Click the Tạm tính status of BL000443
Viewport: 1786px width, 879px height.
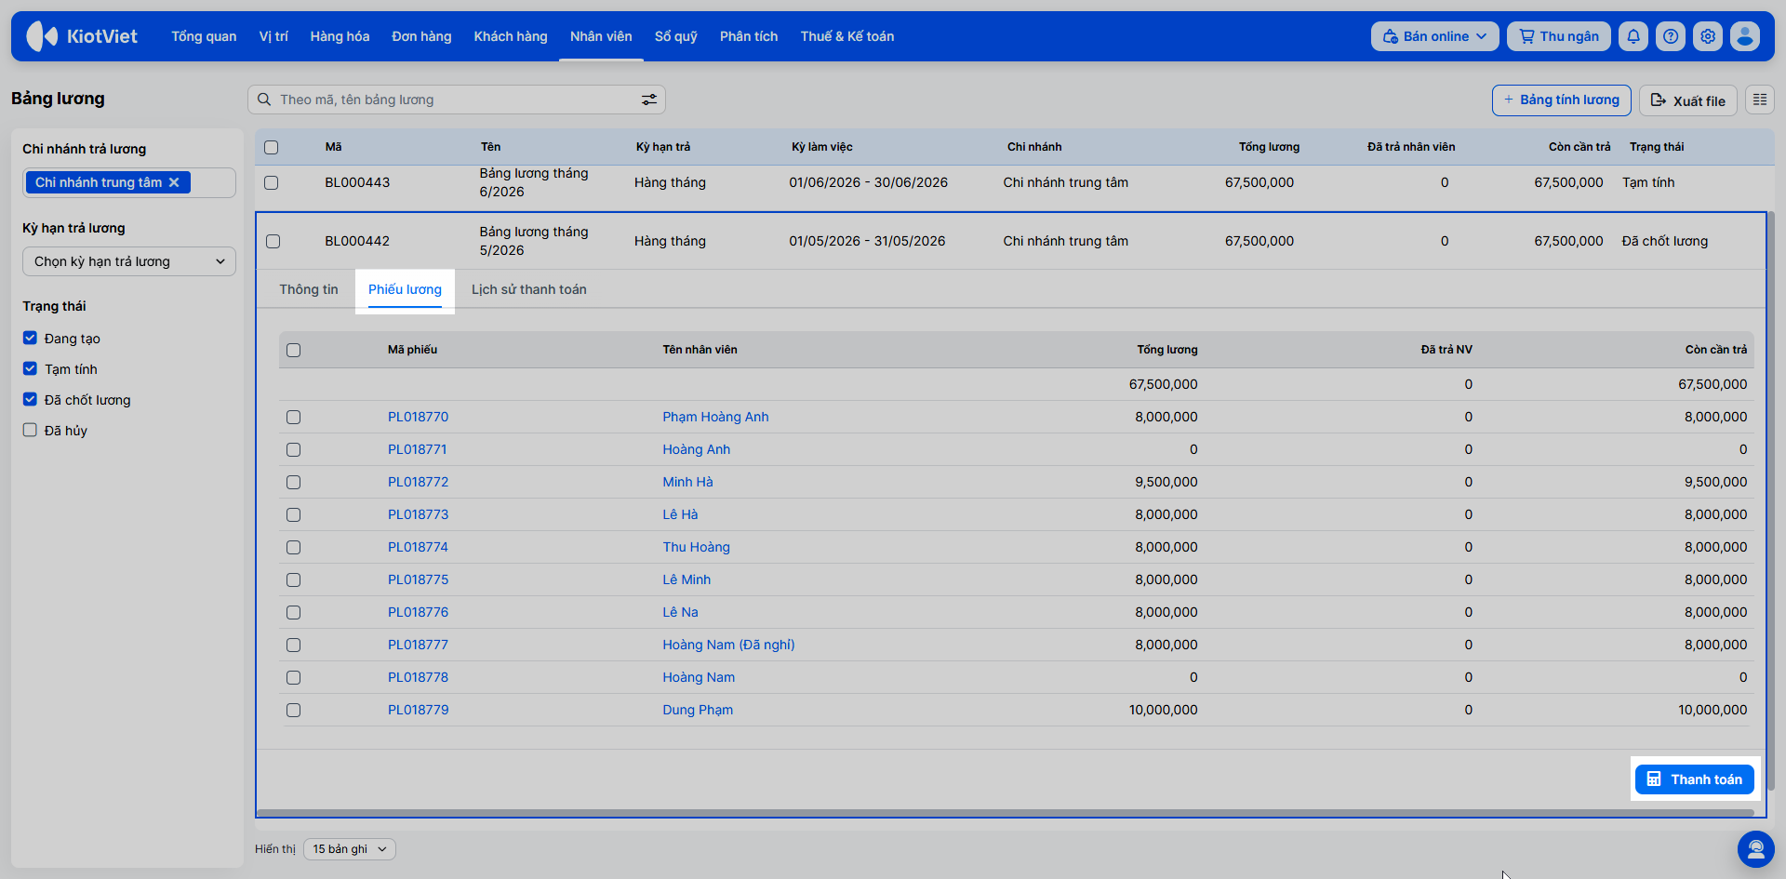tap(1648, 182)
